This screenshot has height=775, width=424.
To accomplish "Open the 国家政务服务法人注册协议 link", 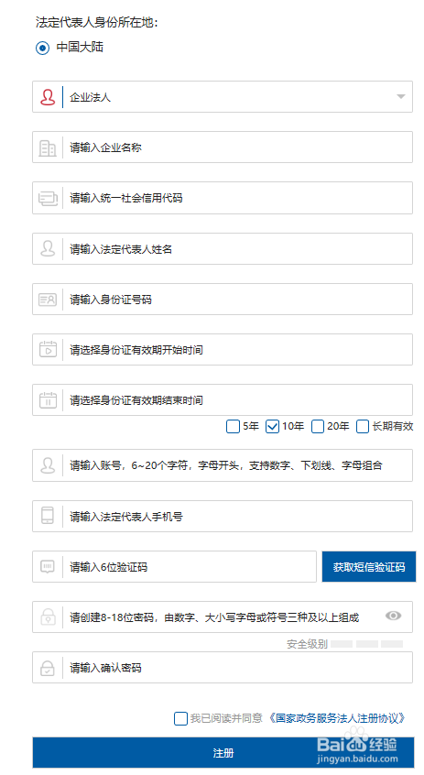I will click(337, 718).
